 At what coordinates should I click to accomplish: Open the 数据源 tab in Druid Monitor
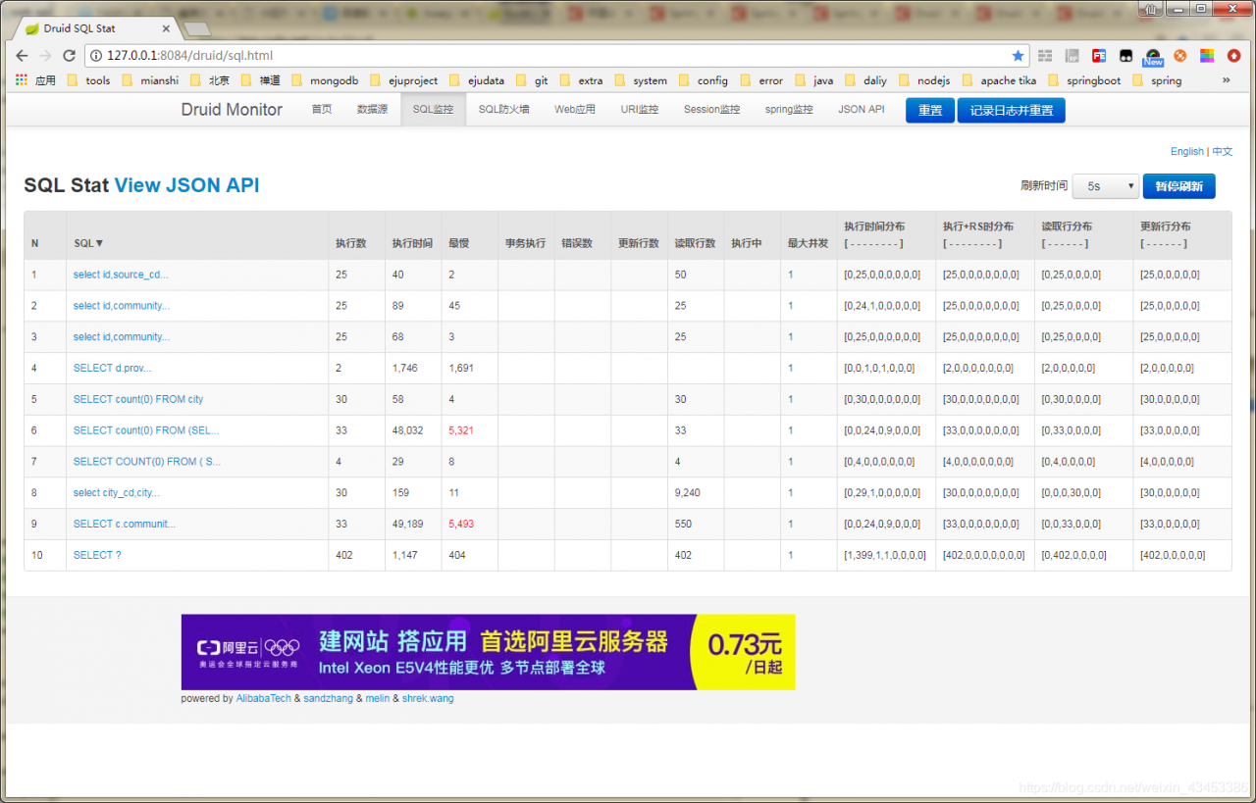(x=372, y=110)
